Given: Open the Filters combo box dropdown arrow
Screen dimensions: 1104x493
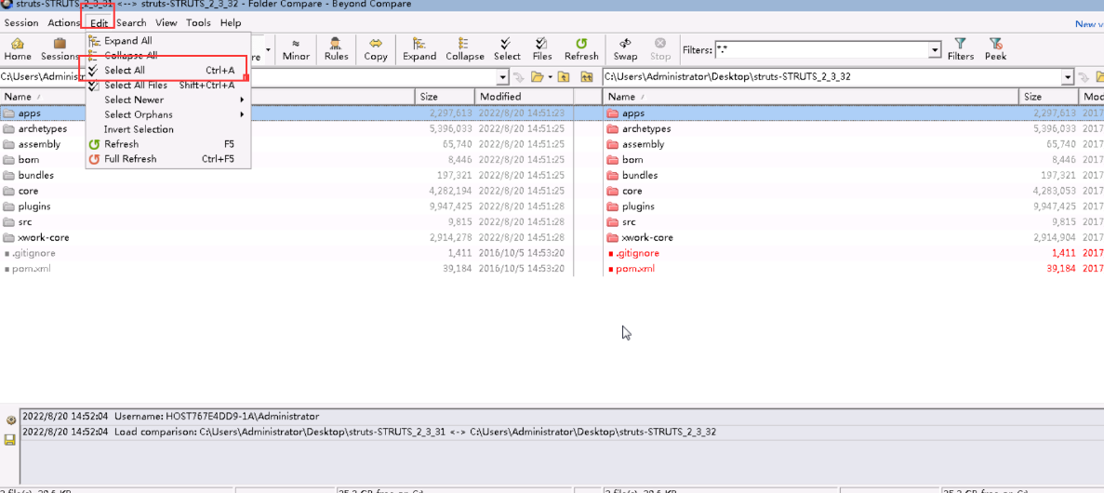Looking at the screenshot, I should point(935,50).
